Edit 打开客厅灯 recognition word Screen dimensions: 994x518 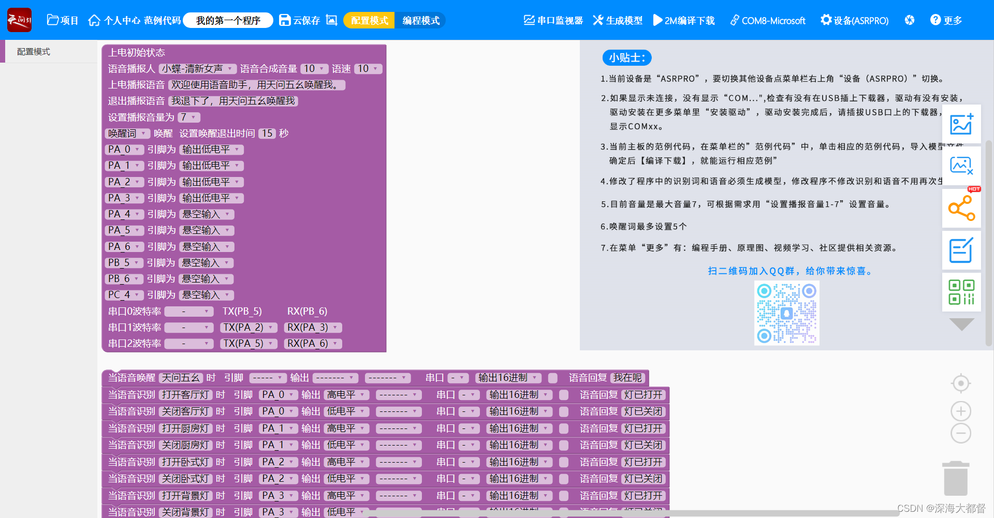(186, 395)
